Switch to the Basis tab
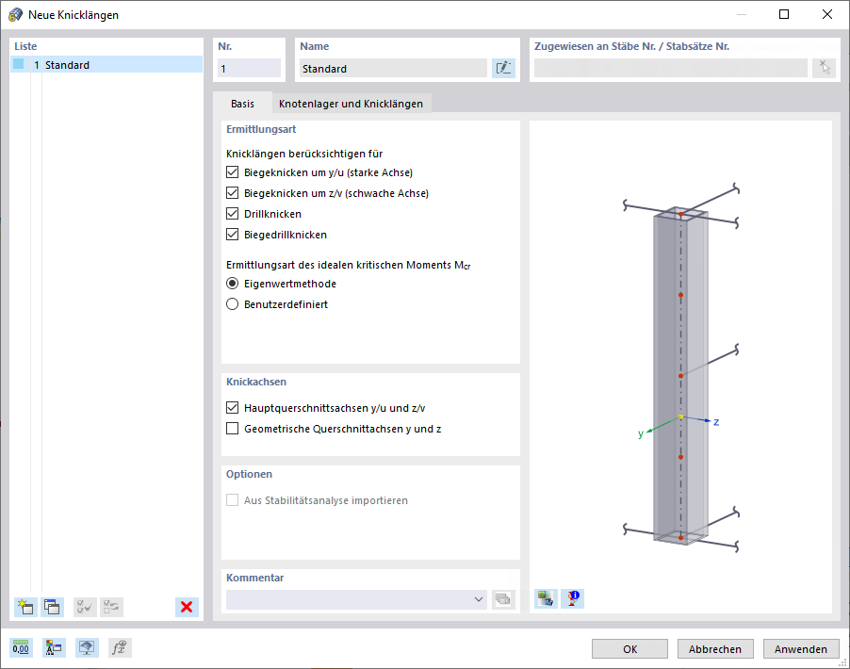This screenshot has height=669, width=850. [242, 104]
